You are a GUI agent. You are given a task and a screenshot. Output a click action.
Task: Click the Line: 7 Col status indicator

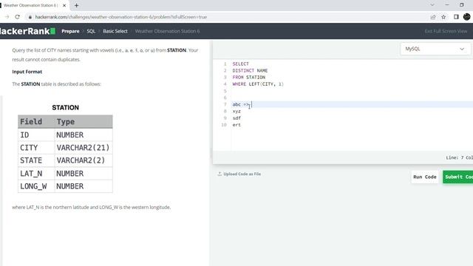459,157
